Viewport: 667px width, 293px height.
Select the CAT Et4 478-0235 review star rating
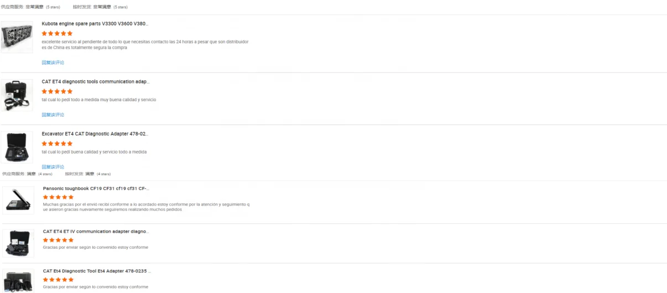[58, 280]
